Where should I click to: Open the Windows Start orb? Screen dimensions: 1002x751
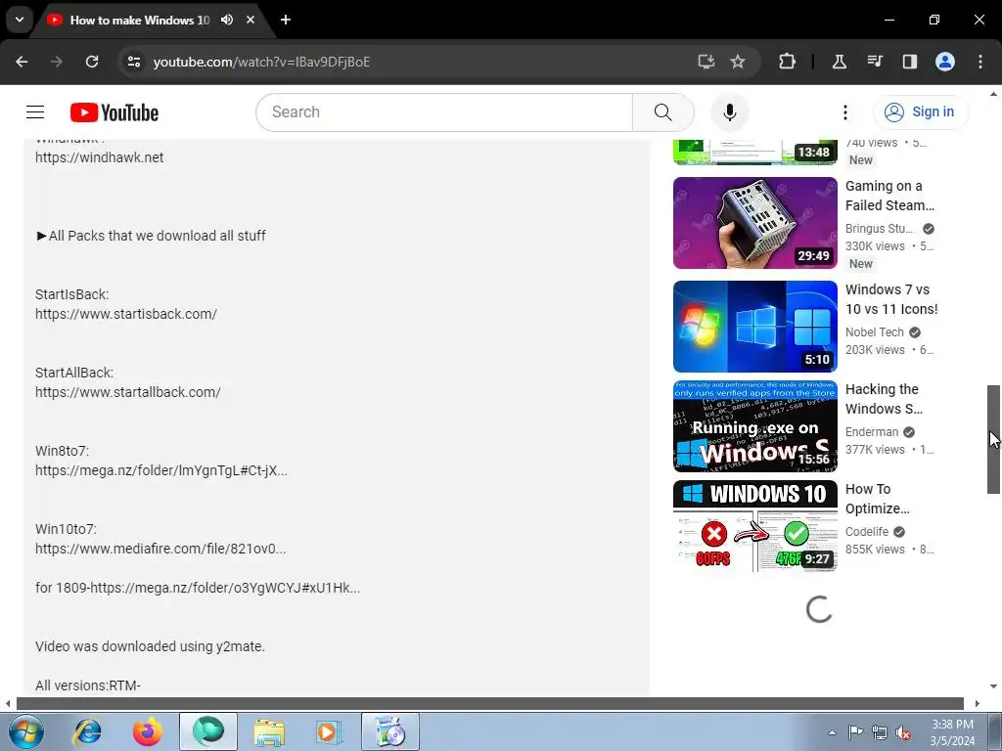point(26,731)
